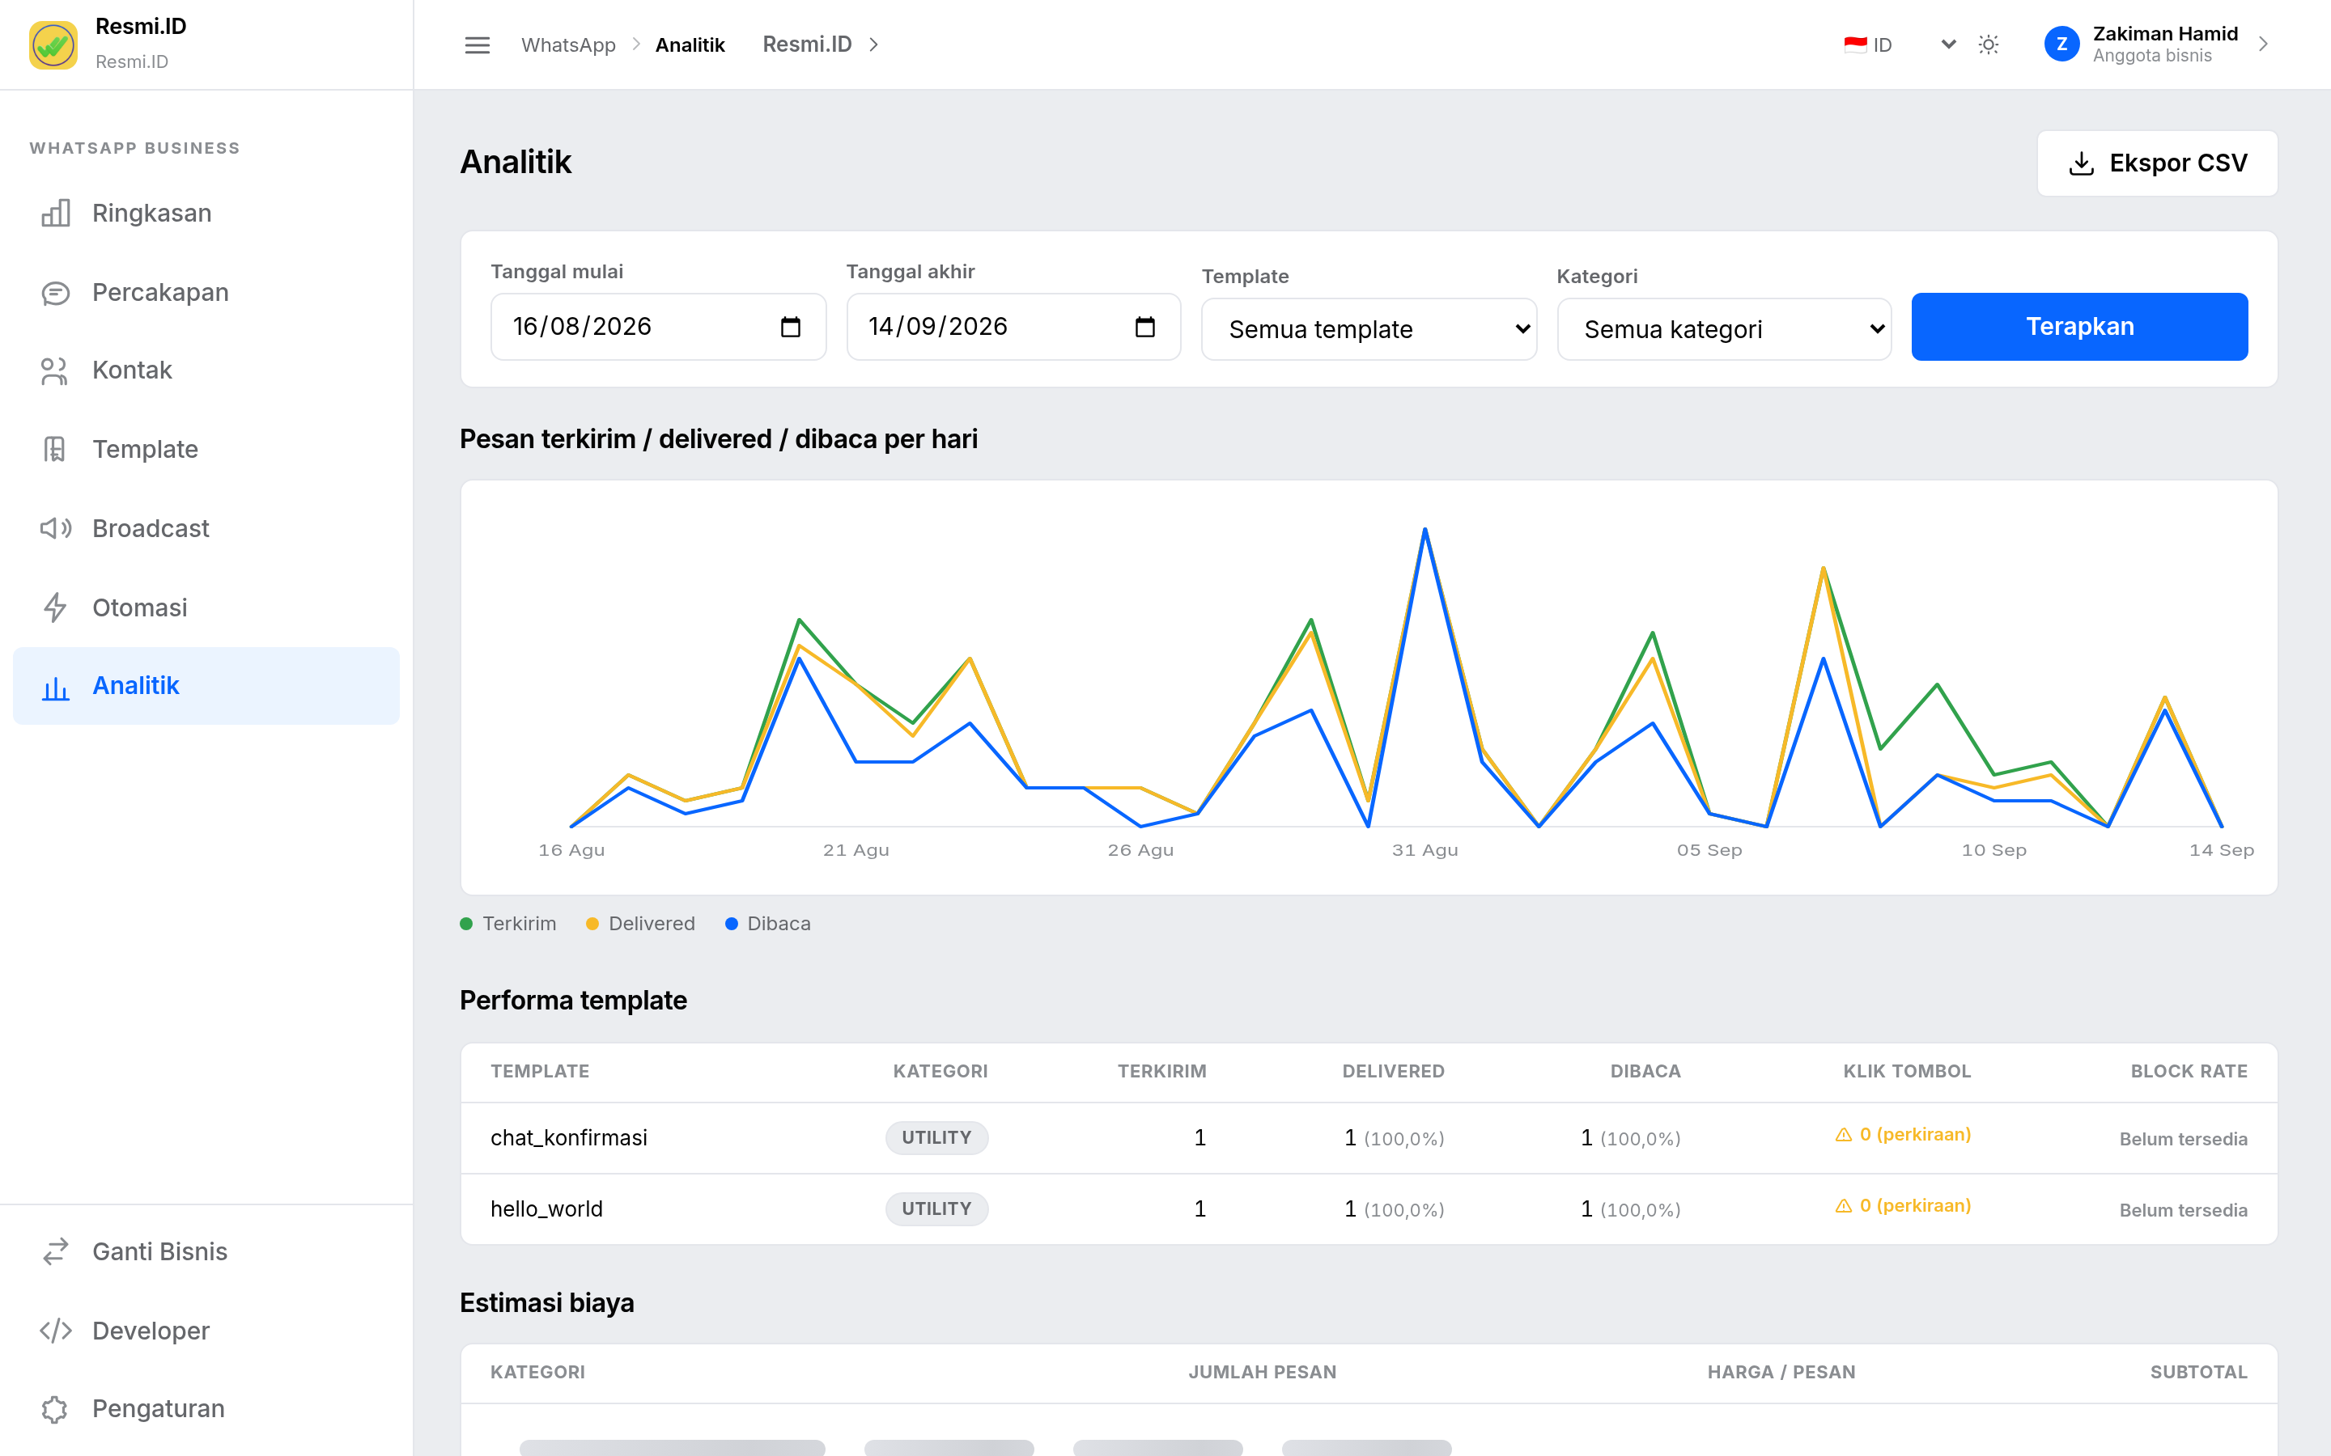Click 0 (perkiraan) warning in hello_world row
The width and height of the screenshot is (2331, 1456).
click(x=1904, y=1205)
